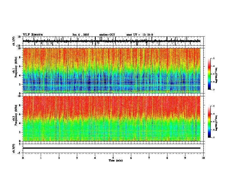Click time axis tick label 1
This screenshot has height=177, width=229.
41,158
